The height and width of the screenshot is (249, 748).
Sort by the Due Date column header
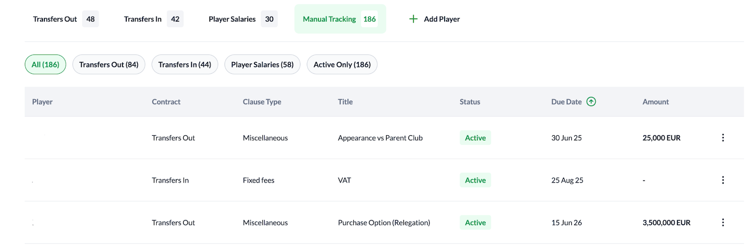566,102
